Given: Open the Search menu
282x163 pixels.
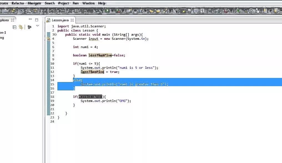Looking at the screenshot, I should (x=50, y=3).
